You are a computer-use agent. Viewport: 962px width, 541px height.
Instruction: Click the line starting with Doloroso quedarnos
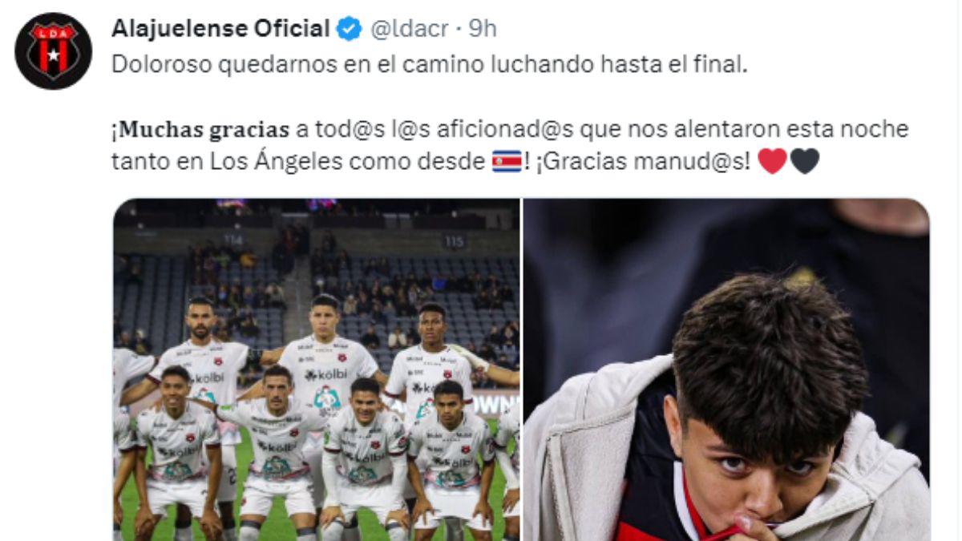pyautogui.click(x=430, y=65)
